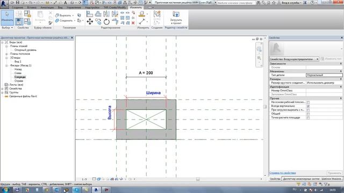This screenshot has height=193, width=344.
Task: Open the Revit application menu button
Action: click(x=4, y=4)
